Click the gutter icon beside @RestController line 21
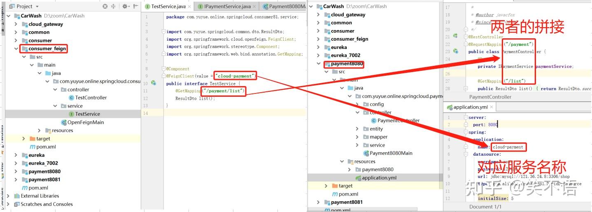 pos(455,36)
